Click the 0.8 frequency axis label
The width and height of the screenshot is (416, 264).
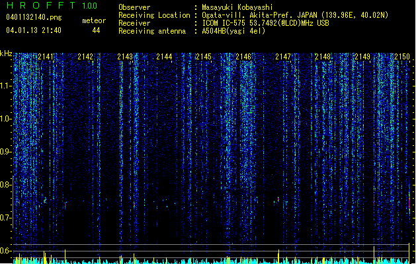point(6,185)
